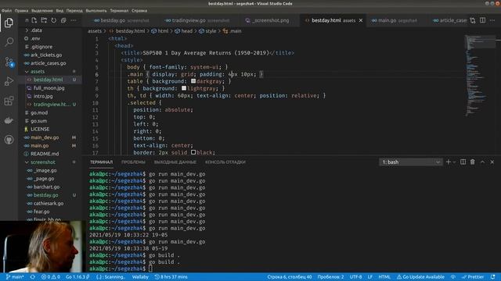
Task: Split the terminal panel
Action: tap(463, 162)
